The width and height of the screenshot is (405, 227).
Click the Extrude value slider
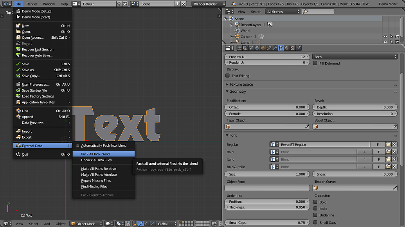[267, 113]
